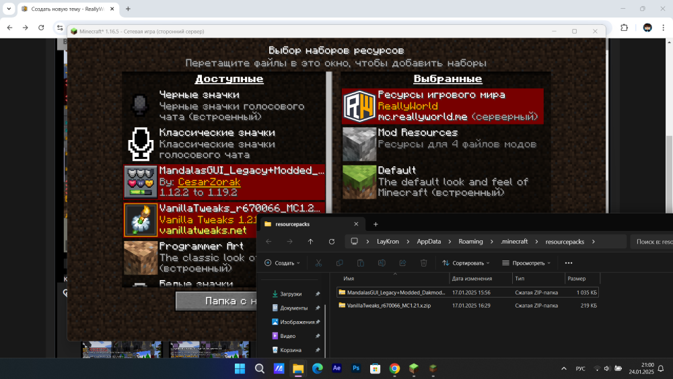This screenshot has height=379, width=673.
Task: Select the Классические значки microphone pack icon
Action: (141, 143)
